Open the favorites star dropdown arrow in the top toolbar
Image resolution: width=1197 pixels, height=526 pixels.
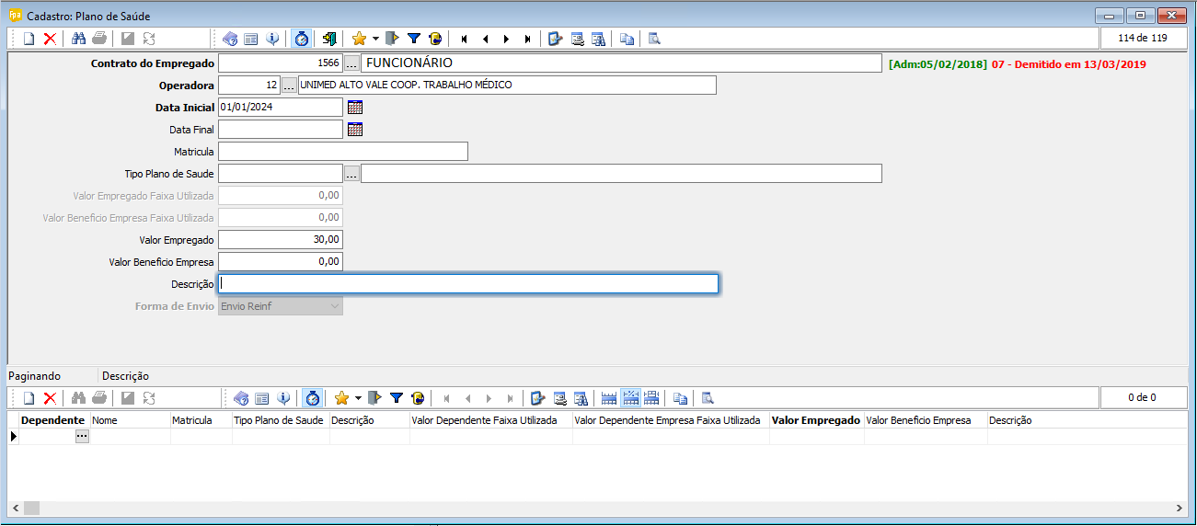(x=375, y=39)
